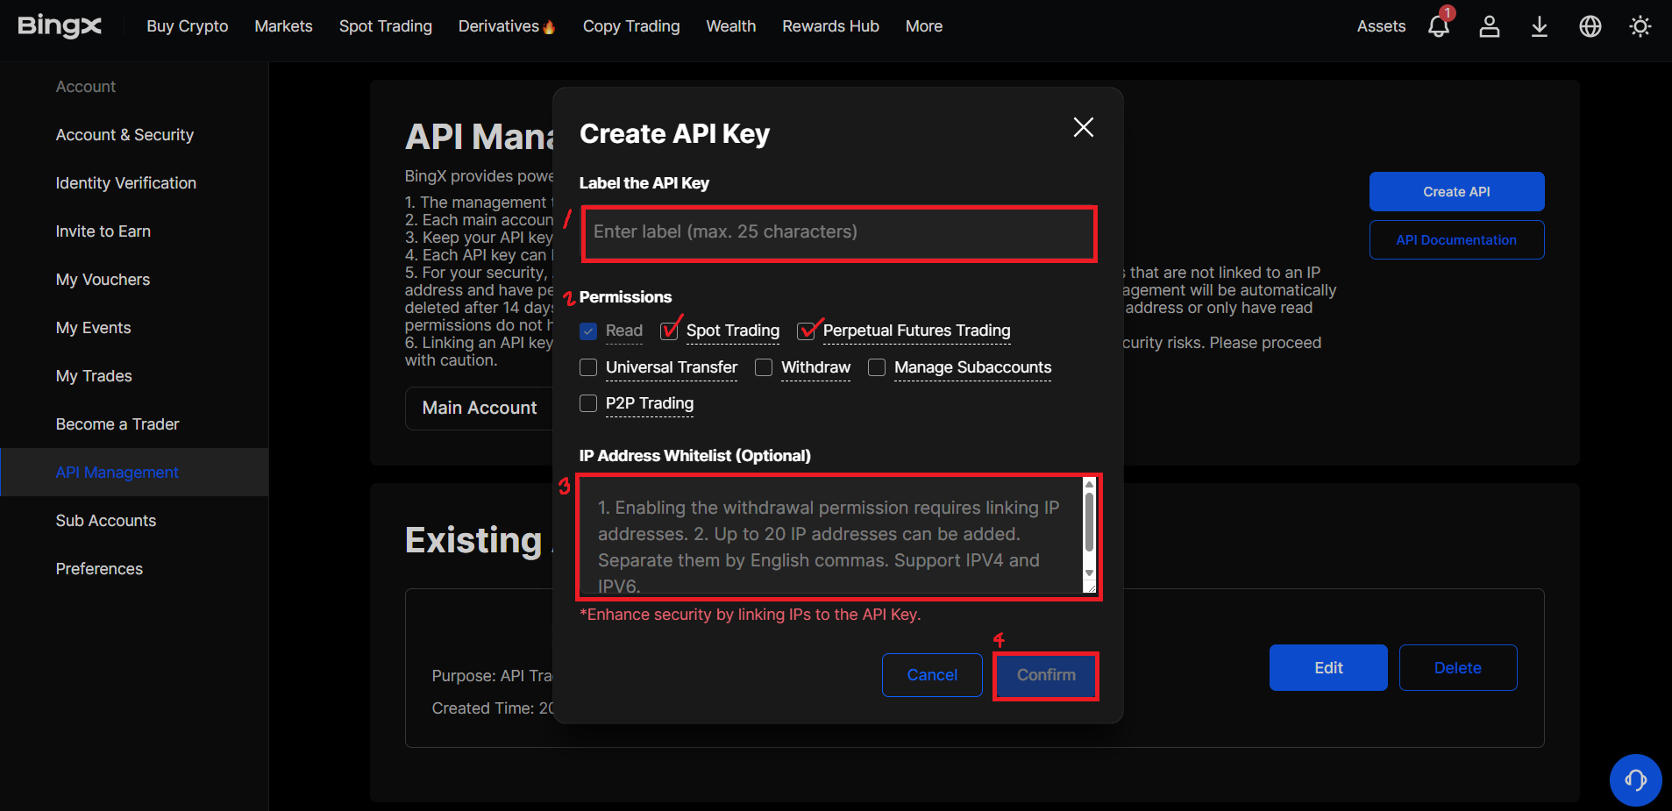Open the language globe icon
Image resolution: width=1672 pixels, height=811 pixels.
[x=1590, y=26]
